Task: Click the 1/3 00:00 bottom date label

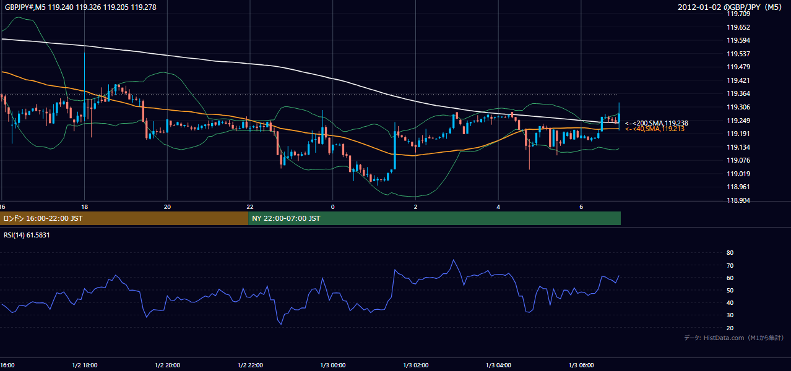Action: pyautogui.click(x=333, y=365)
